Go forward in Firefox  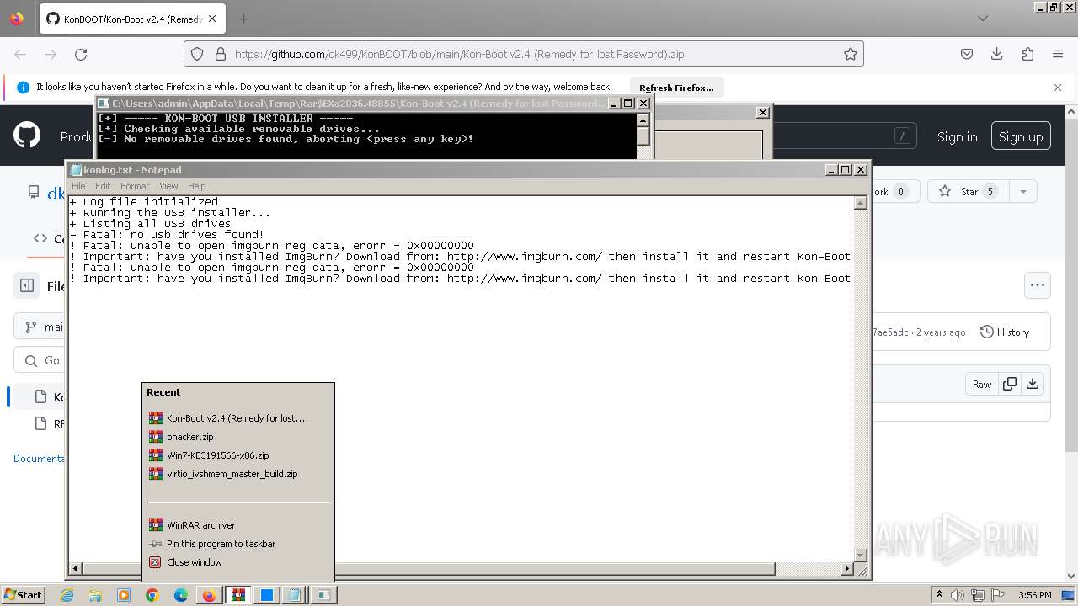51,54
